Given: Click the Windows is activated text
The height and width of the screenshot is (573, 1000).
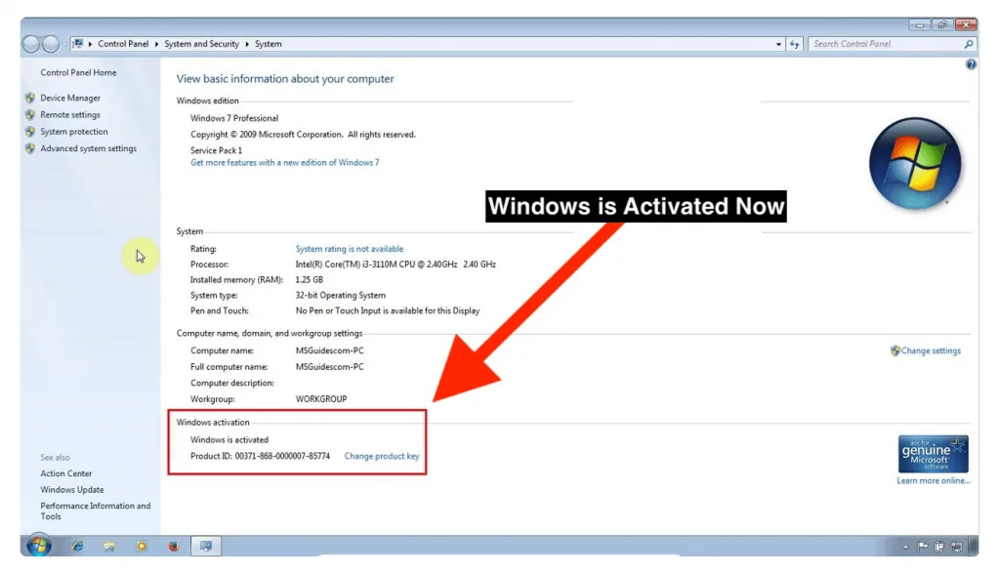Looking at the screenshot, I should click(229, 440).
